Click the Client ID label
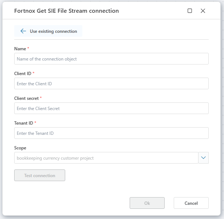This screenshot has width=224, height=219. [23, 74]
